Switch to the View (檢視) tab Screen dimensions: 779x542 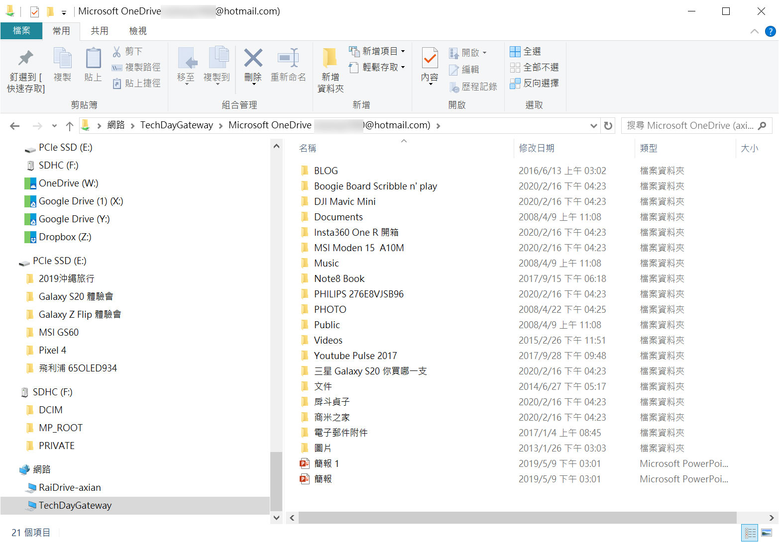[x=138, y=31]
